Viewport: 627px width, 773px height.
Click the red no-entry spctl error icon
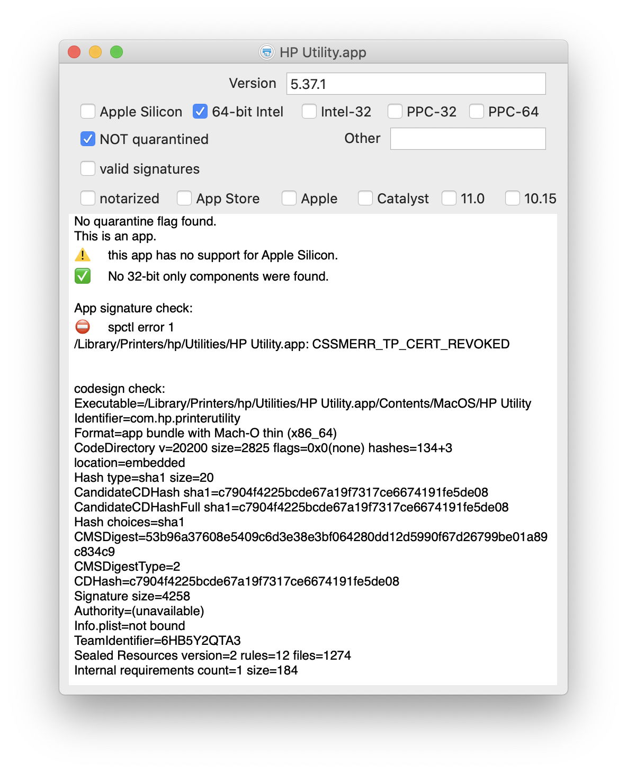click(x=83, y=327)
